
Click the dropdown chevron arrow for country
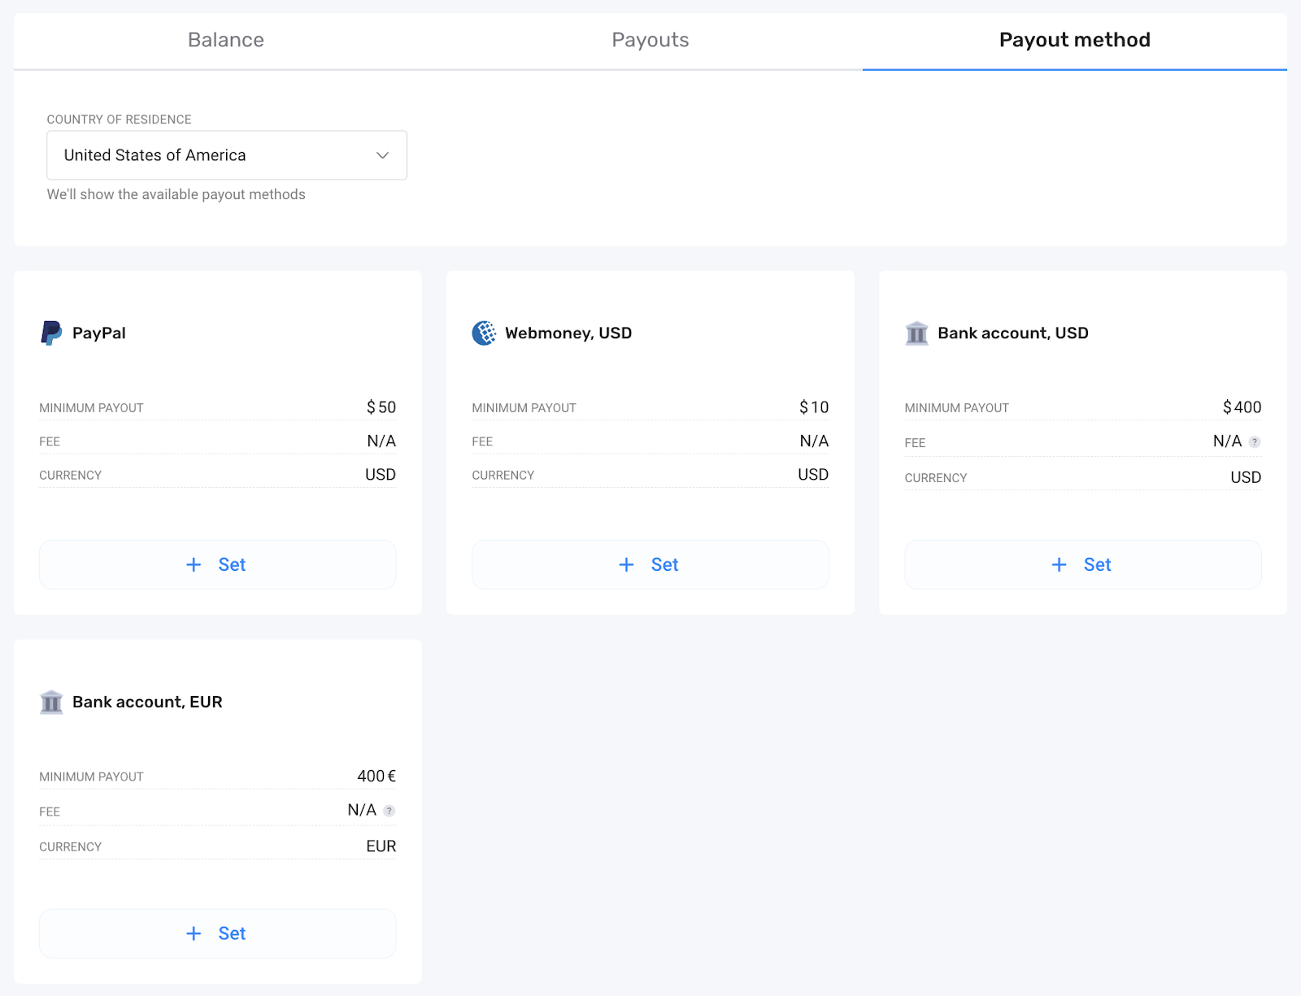coord(382,155)
